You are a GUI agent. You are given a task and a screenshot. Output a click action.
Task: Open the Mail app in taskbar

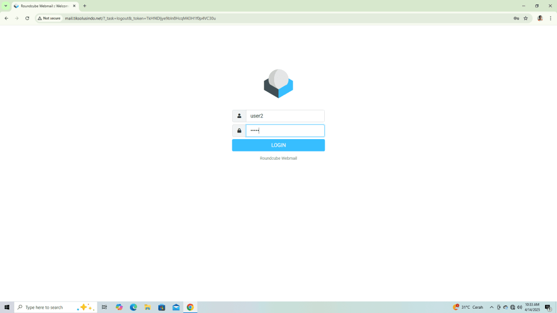(176, 307)
